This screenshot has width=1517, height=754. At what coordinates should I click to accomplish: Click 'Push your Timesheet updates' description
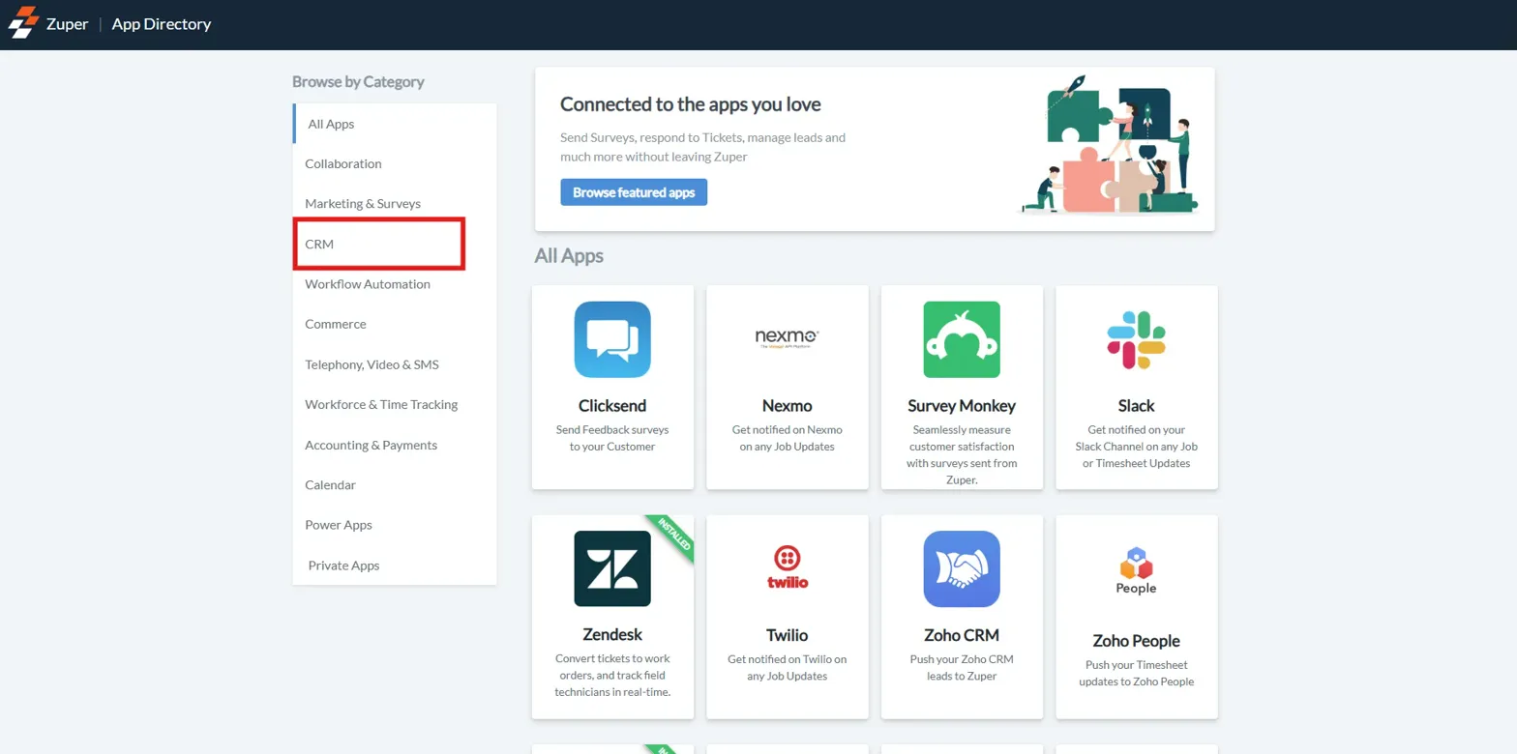pyautogui.click(x=1136, y=673)
